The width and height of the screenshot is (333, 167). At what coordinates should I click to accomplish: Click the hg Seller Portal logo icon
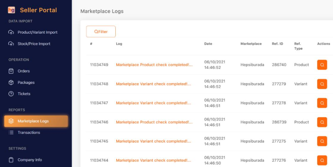point(11,10)
